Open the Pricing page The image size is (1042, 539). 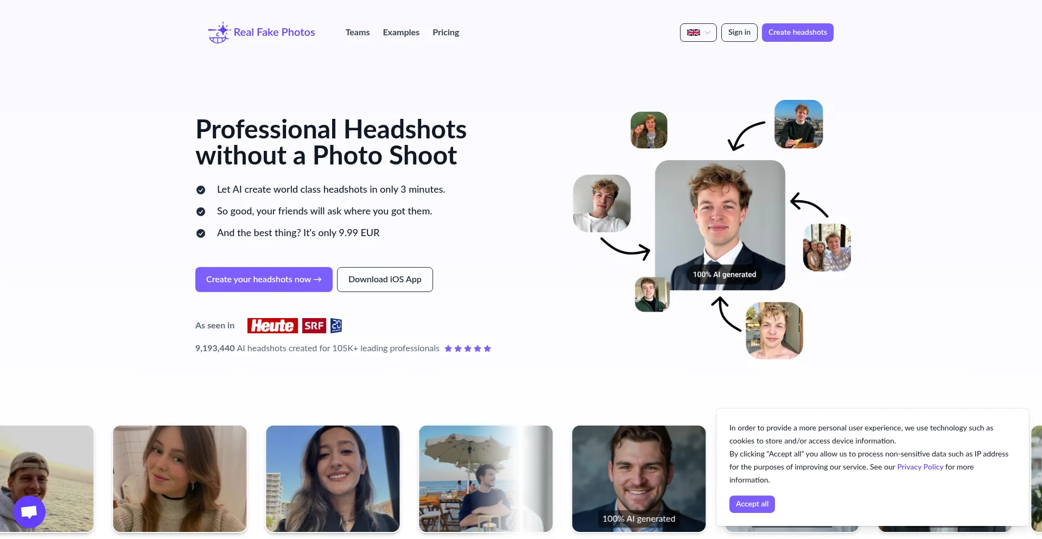coord(446,33)
